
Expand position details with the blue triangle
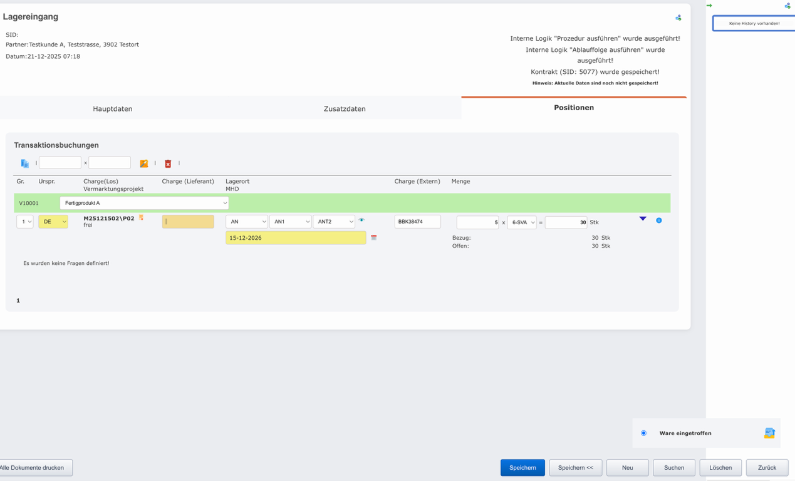tap(643, 219)
